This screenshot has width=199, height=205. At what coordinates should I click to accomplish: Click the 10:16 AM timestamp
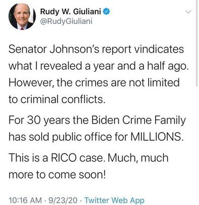tap(25, 200)
